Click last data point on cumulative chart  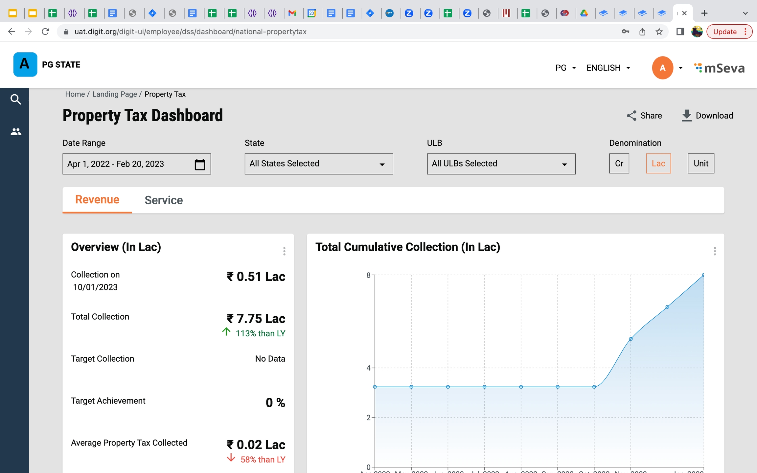(703, 275)
